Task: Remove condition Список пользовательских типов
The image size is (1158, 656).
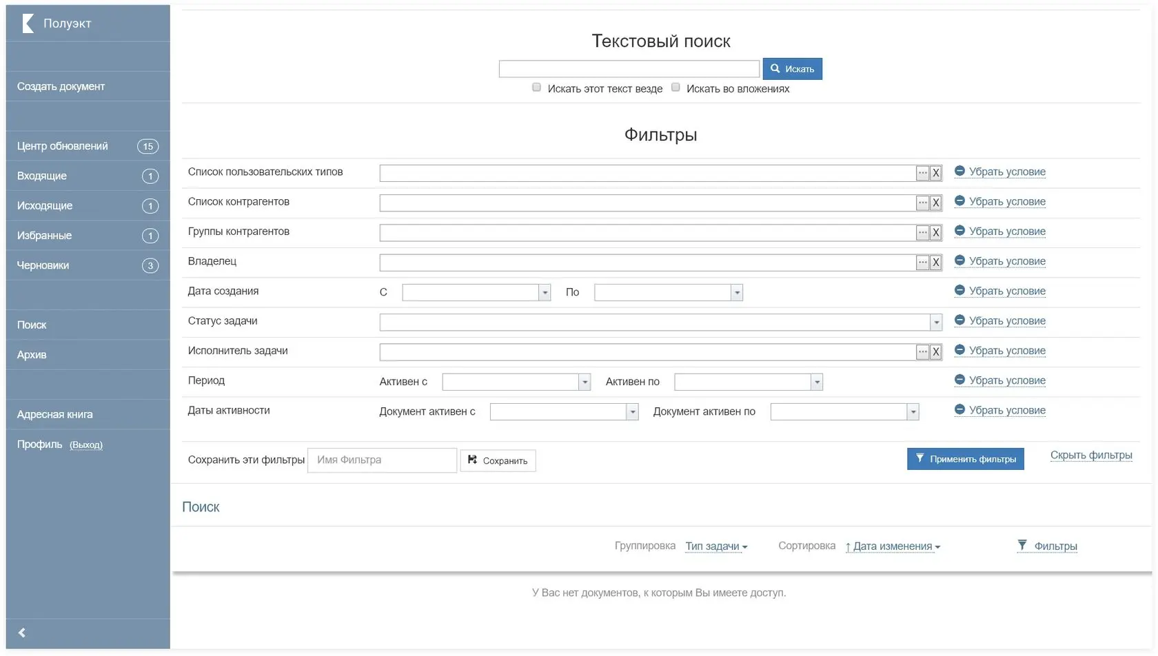Action: 1000,172
